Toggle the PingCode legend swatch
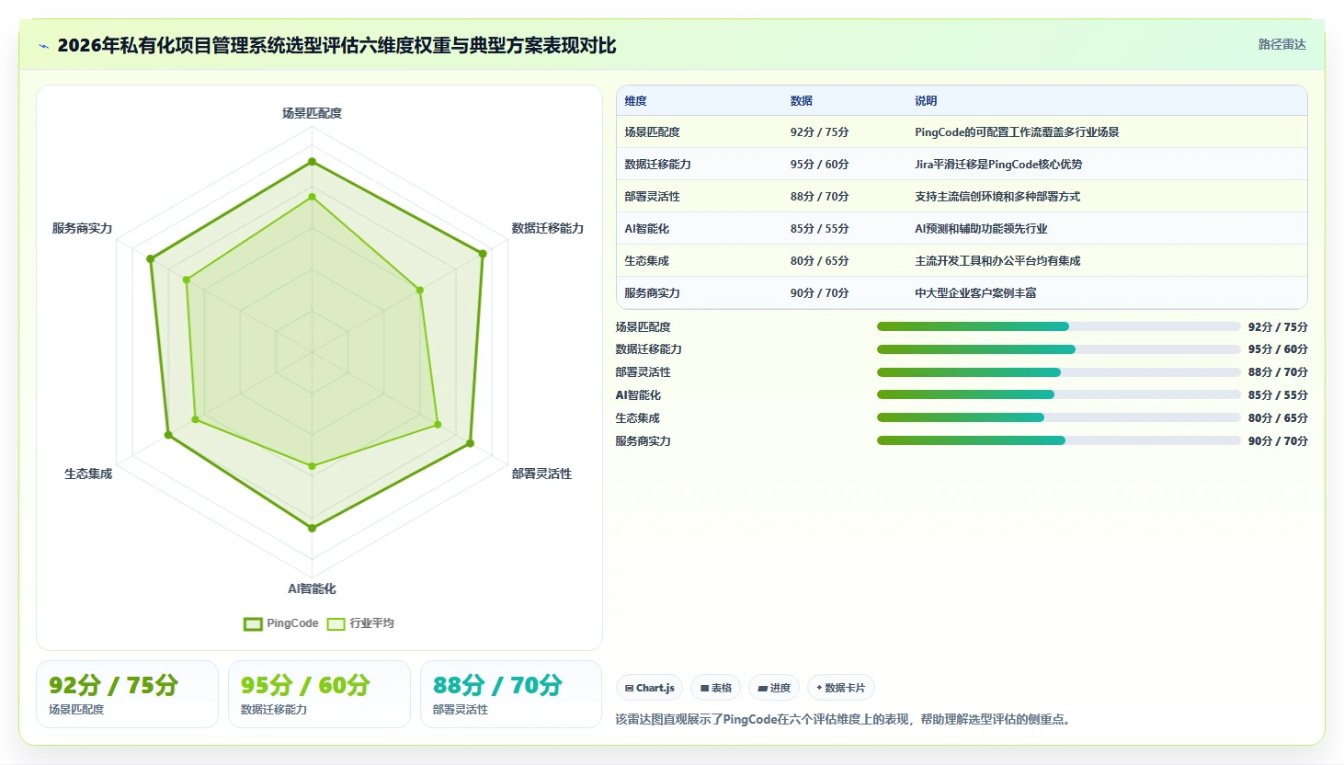The height and width of the screenshot is (765, 1344). pos(253,623)
